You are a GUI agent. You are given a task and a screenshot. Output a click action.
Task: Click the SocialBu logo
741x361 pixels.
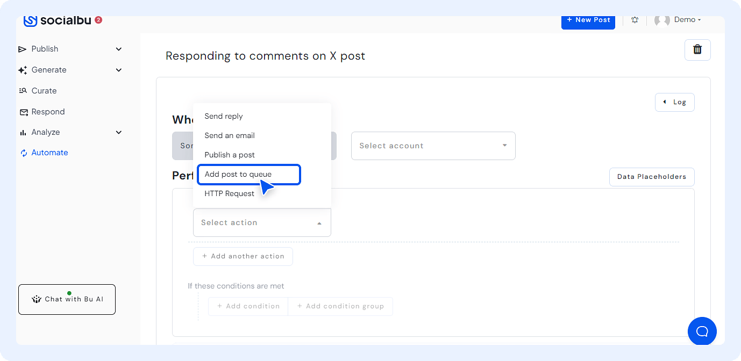coord(61,20)
